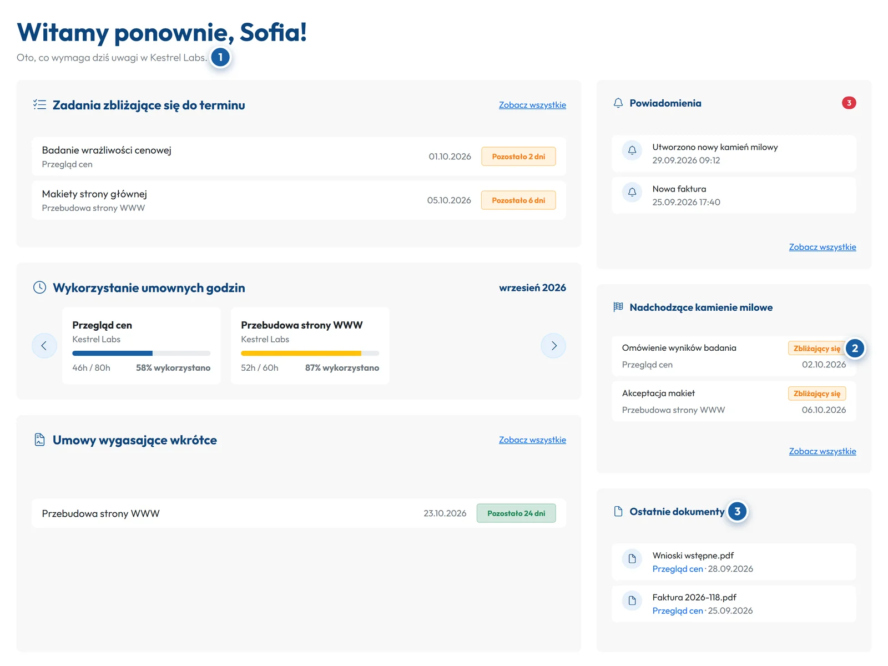Viewport: 888px width, 666px height.
Task: Open Zobacz wszystkie link under milestones
Action: (x=823, y=451)
